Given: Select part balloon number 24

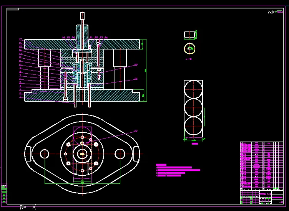Looking at the screenshot, I should [x=106, y=37].
